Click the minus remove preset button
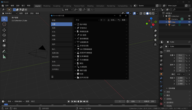 (104, 20)
